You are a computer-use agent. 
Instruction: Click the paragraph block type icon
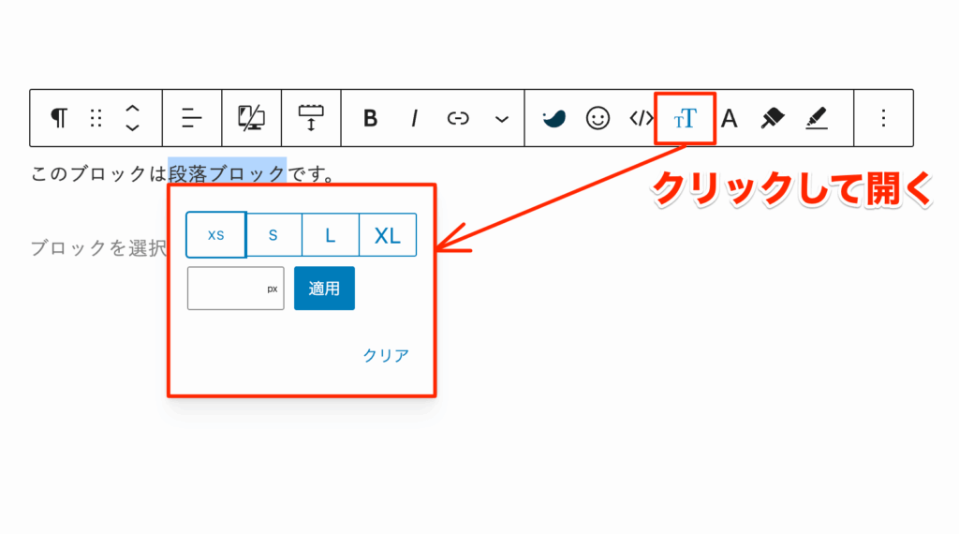(59, 117)
